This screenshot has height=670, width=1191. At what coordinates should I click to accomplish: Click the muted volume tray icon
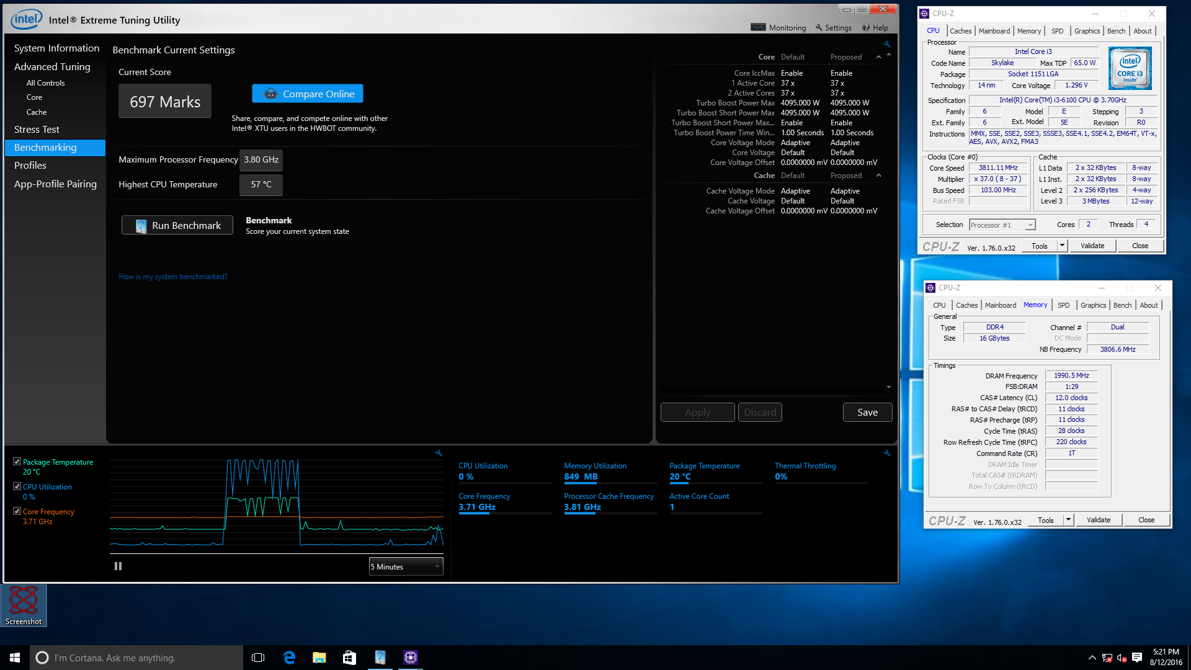1122,658
